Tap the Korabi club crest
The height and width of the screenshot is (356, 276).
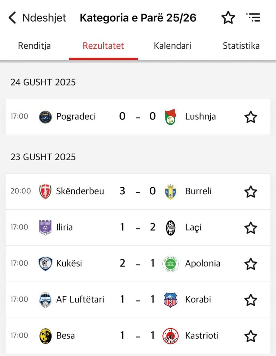pyautogui.click(x=170, y=300)
